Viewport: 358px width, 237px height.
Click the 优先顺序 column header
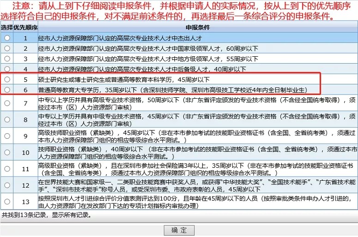[25, 27]
